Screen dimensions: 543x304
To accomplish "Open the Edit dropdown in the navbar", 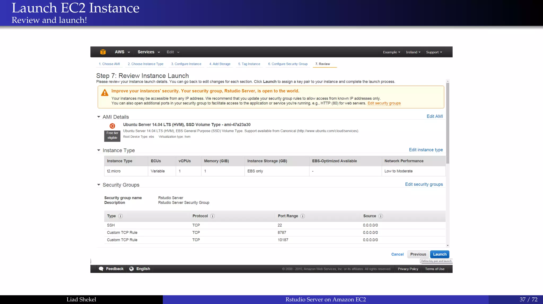I will tap(173, 52).
